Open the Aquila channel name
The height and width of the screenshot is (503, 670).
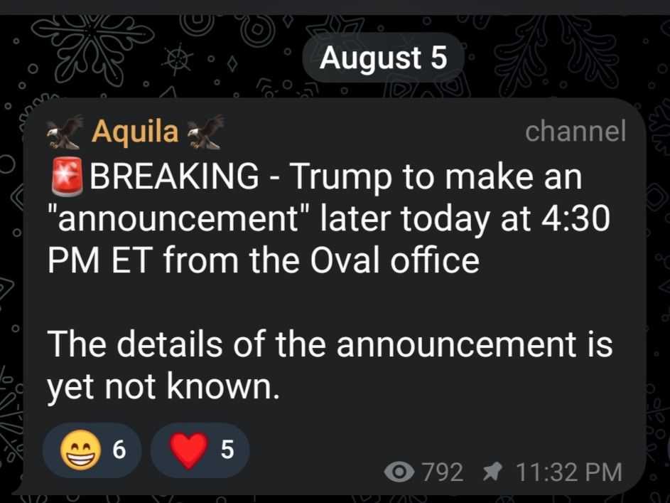(135, 132)
